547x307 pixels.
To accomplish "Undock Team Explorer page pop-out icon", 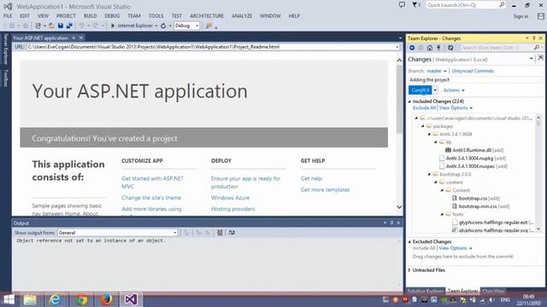I will (540, 59).
